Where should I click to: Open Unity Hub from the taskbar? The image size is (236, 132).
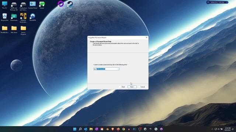[x=145, y=129]
